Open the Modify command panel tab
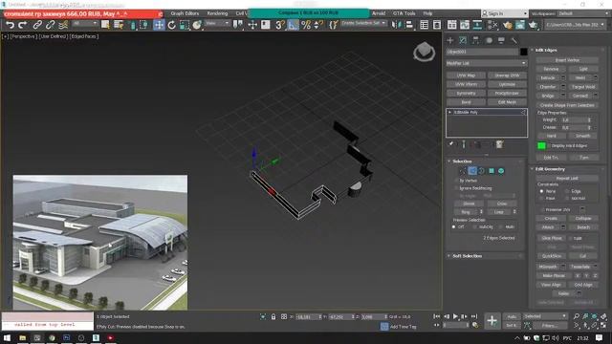Screen dimensions: 612x344 tap(463, 40)
